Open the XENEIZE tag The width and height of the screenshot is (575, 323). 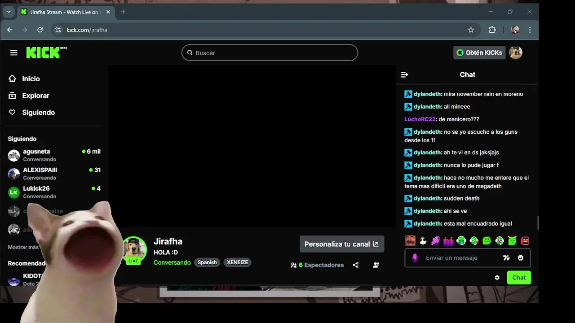point(238,262)
